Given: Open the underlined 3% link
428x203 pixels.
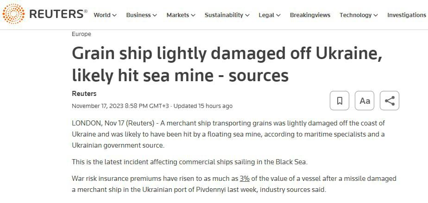Looking at the screenshot, I should pyautogui.click(x=245, y=178).
